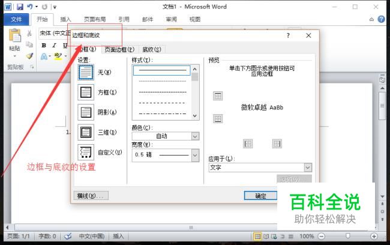Click the 页面: 1/1 page indicator
The image size is (390, 245).
19,236
